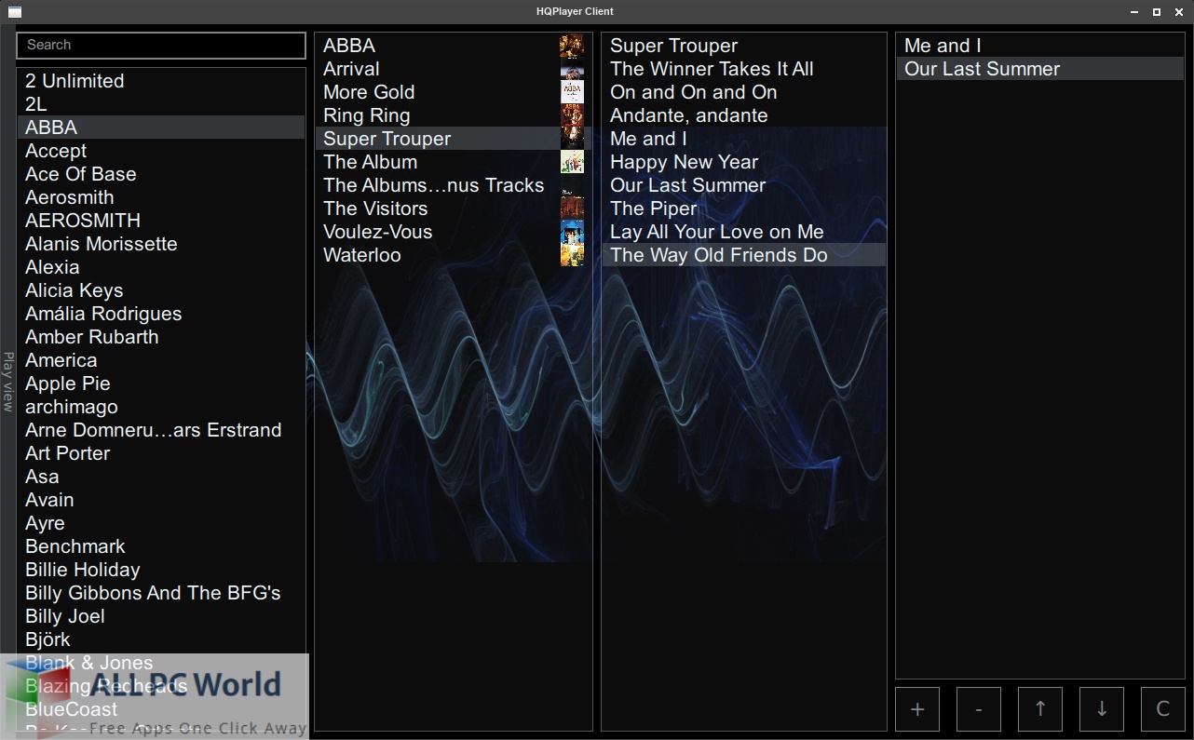Select artist Apple Pie
The width and height of the screenshot is (1194, 740).
[x=161, y=383]
